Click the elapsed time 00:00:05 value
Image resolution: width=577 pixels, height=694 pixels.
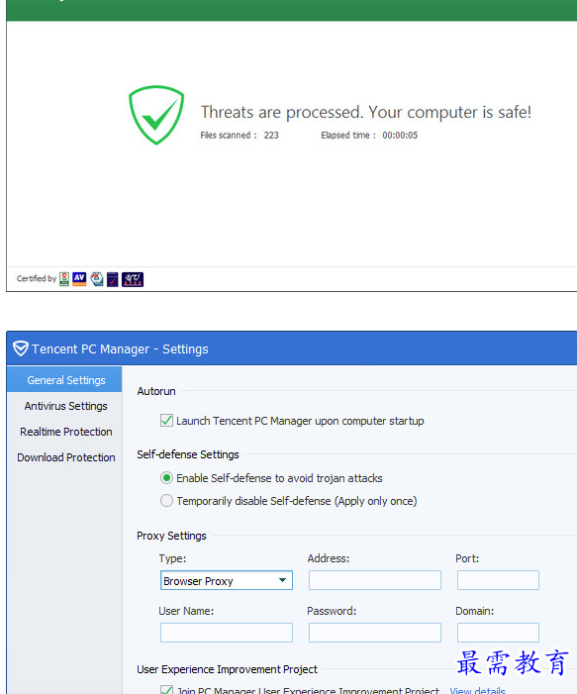(x=400, y=135)
